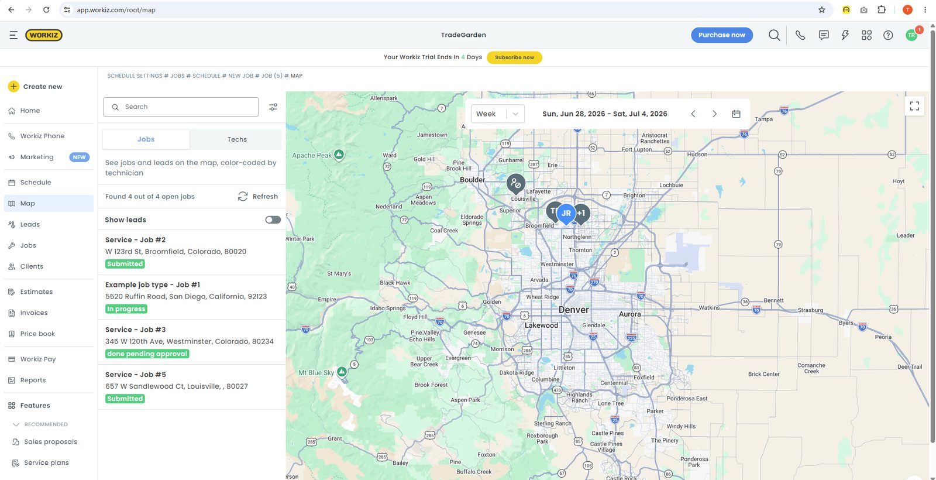The image size is (936, 480).
Task: Click the date range Jun 28 - Jul 4 text
Action: [x=605, y=114]
